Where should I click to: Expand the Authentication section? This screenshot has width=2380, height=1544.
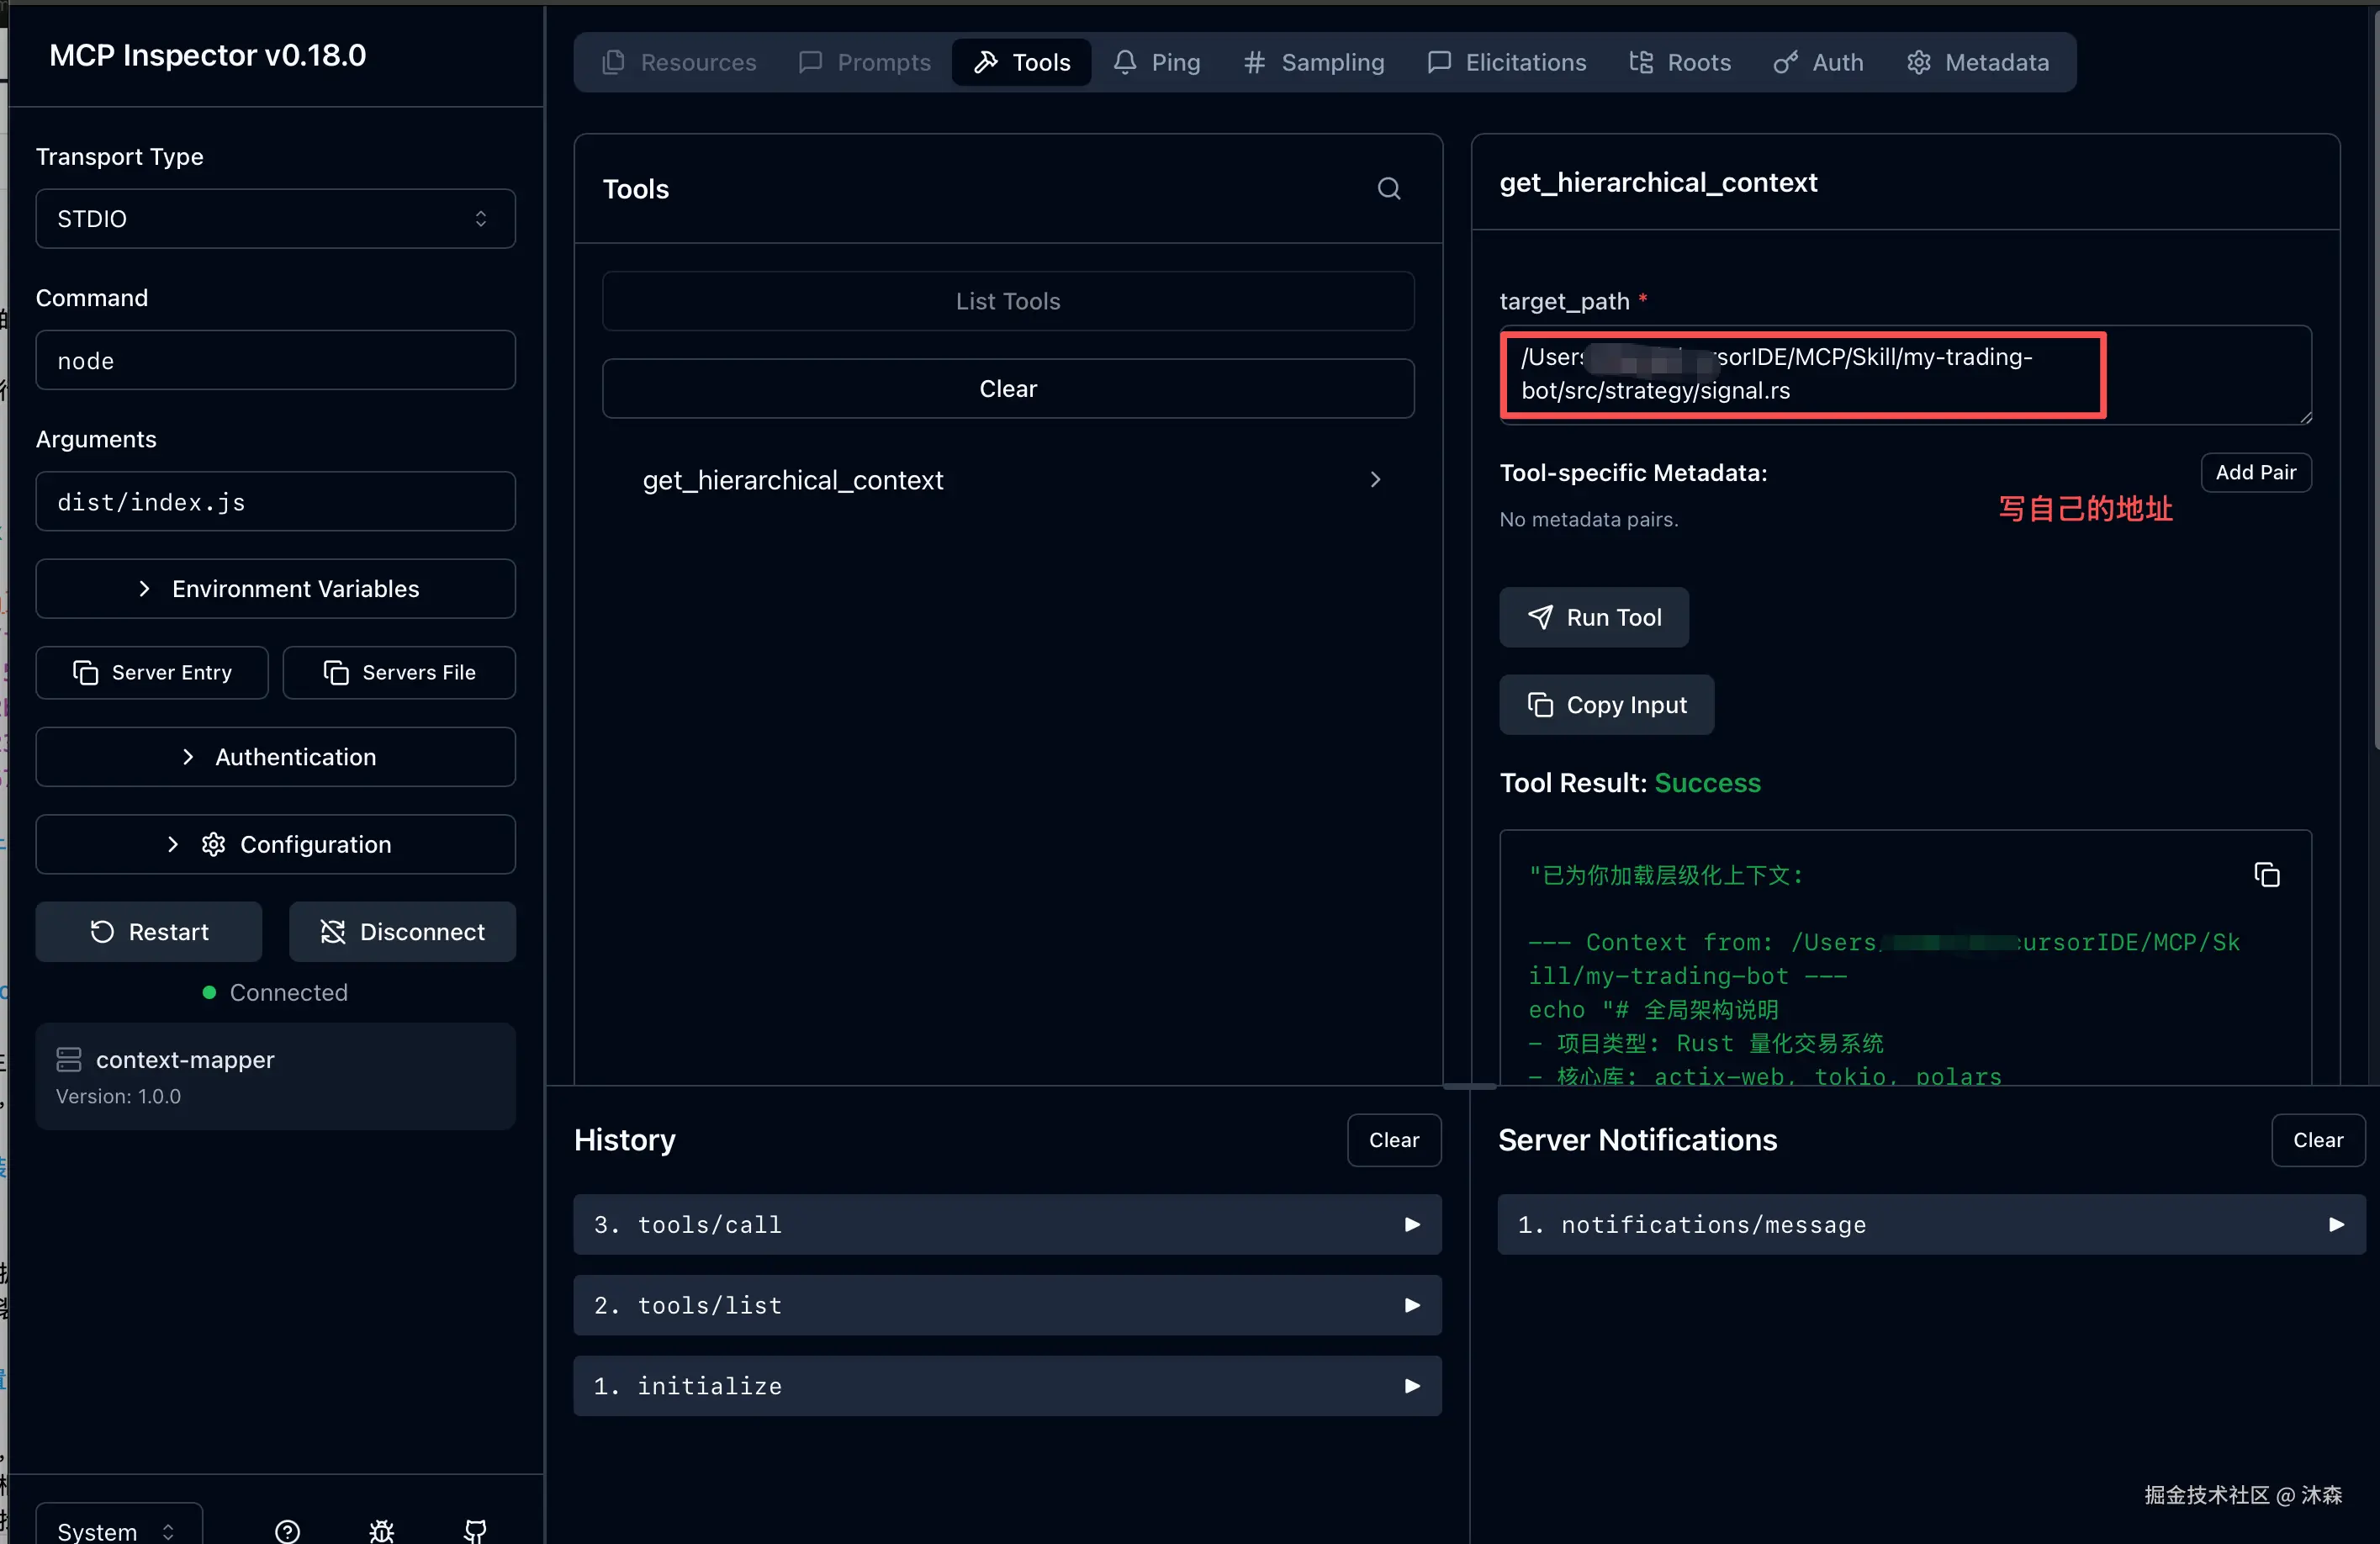coord(275,757)
